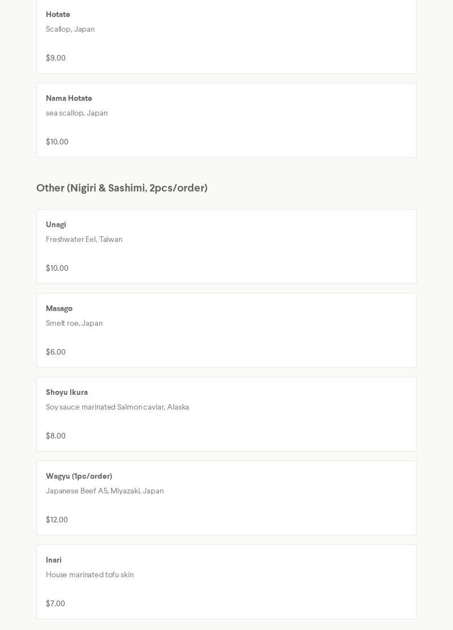The width and height of the screenshot is (453, 630).
Task: Click the Other (Nigiri & Sashimi) section heading
Action: coord(122,188)
